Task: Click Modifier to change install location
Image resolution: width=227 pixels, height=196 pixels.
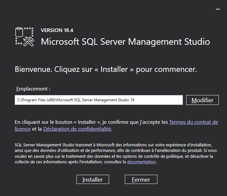Action: (203, 100)
